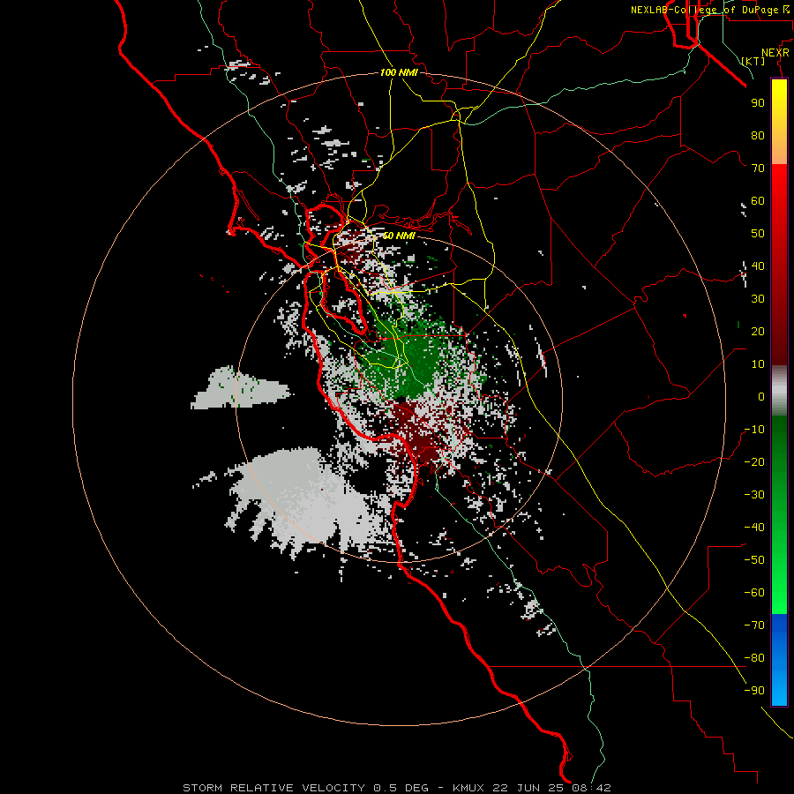Click the STORM RELATIVE VELOCITY caption text
The height and width of the screenshot is (794, 794).
[273, 788]
